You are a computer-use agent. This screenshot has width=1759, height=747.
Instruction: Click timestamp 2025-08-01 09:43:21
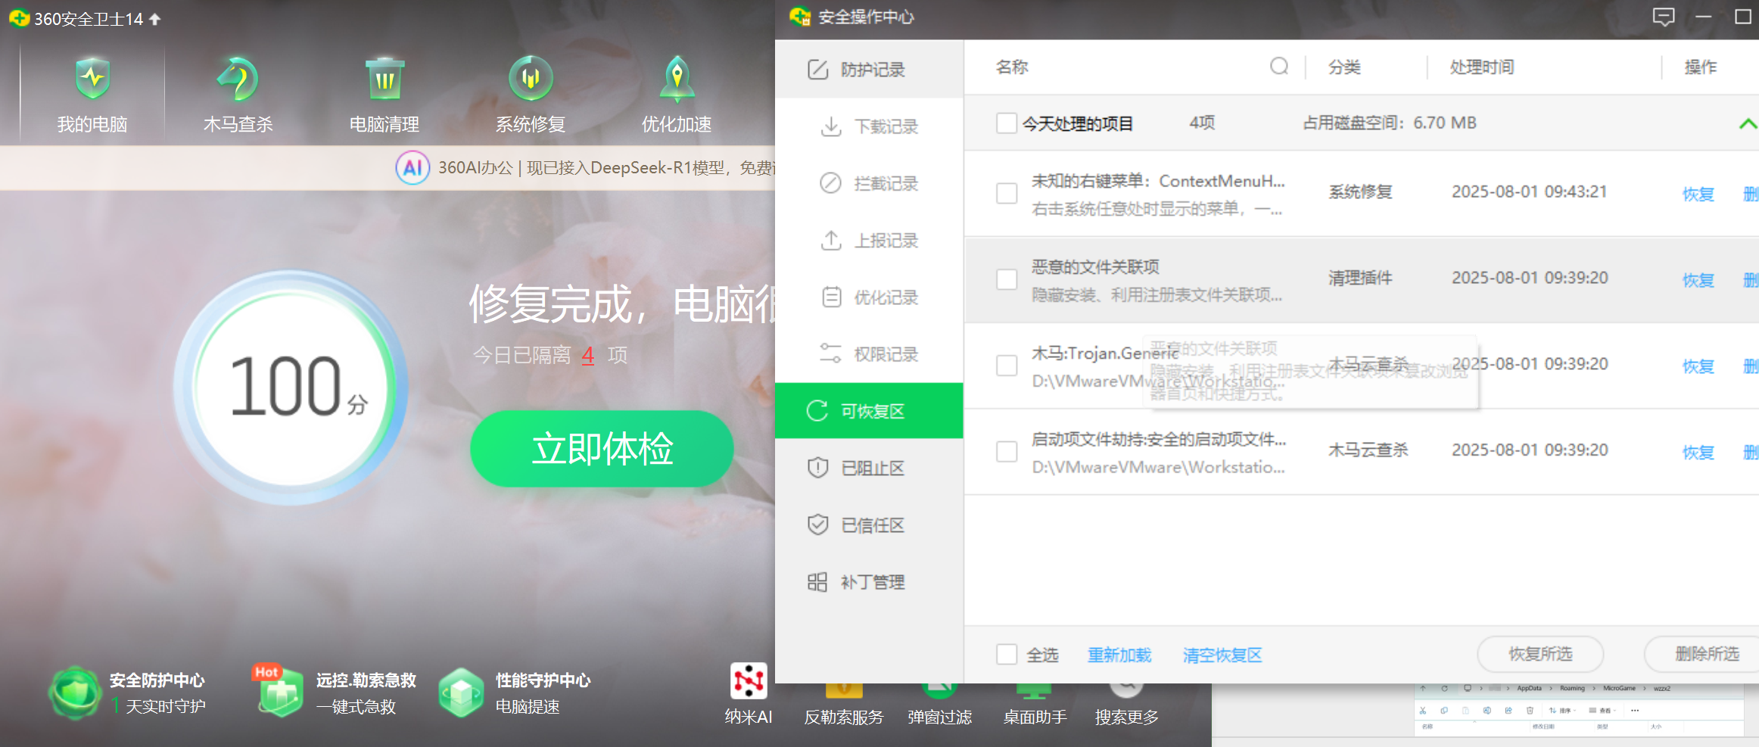1529,191
